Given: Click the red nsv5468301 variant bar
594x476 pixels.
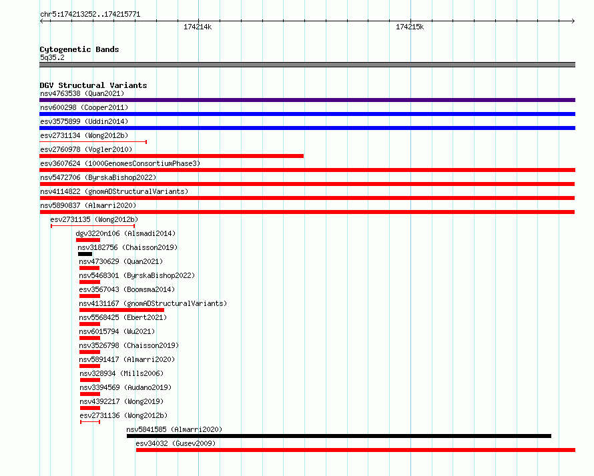Looking at the screenshot, I should tap(89, 282).
